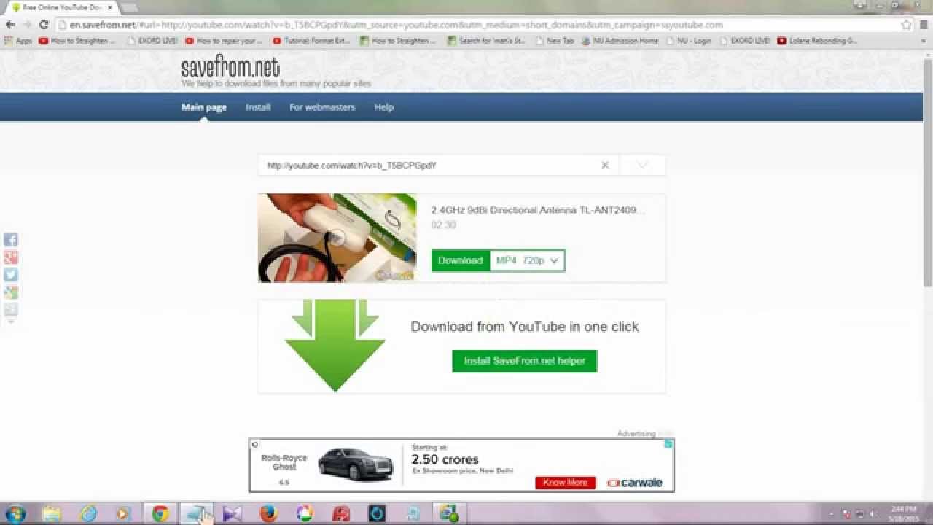Click the play icon on video thumbnail
Viewport: 933px width, 525px height.
click(337, 238)
